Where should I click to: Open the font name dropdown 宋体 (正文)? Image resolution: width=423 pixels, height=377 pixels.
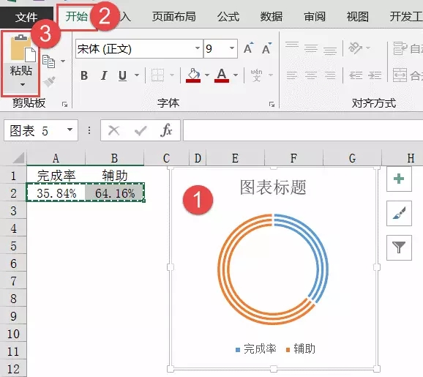pos(198,48)
